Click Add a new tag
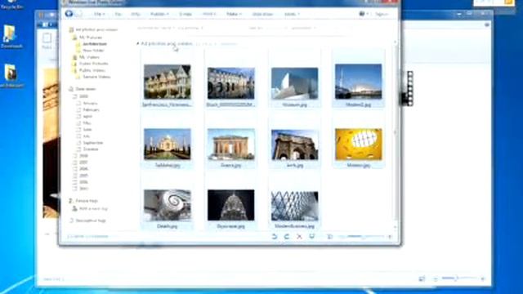 (x=90, y=209)
